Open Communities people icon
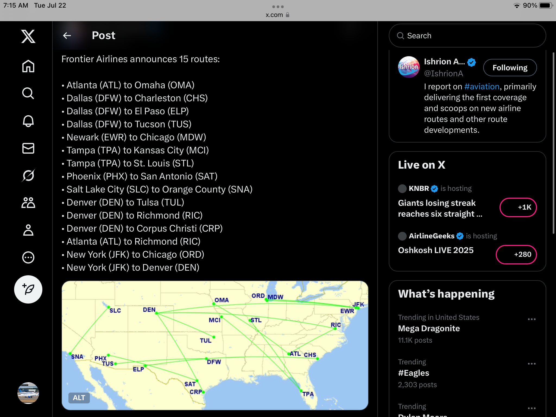The width and height of the screenshot is (556, 417). [x=28, y=203]
